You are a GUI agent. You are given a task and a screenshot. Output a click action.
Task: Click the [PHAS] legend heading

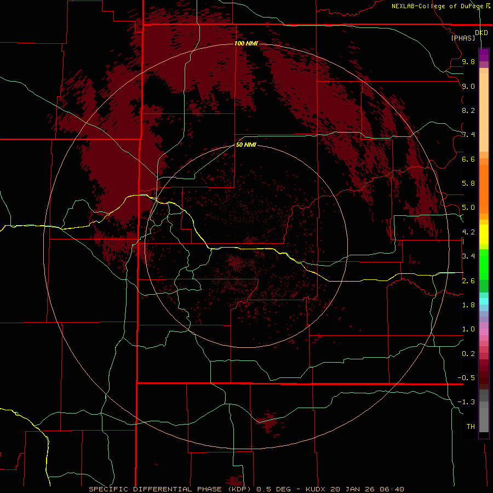click(x=463, y=38)
